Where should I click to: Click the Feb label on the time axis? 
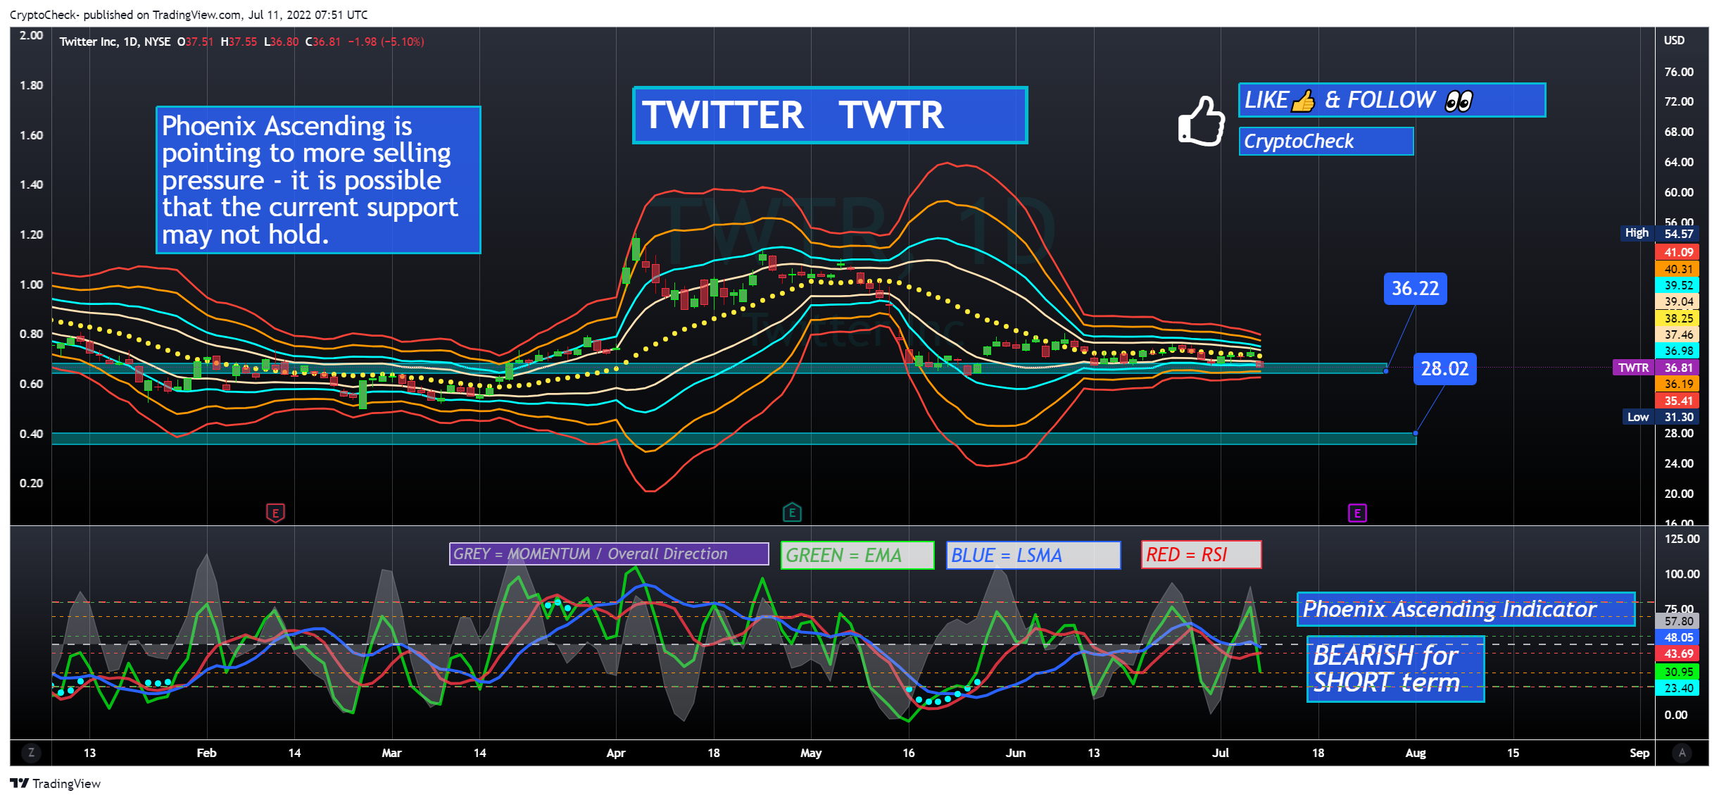coord(206,753)
